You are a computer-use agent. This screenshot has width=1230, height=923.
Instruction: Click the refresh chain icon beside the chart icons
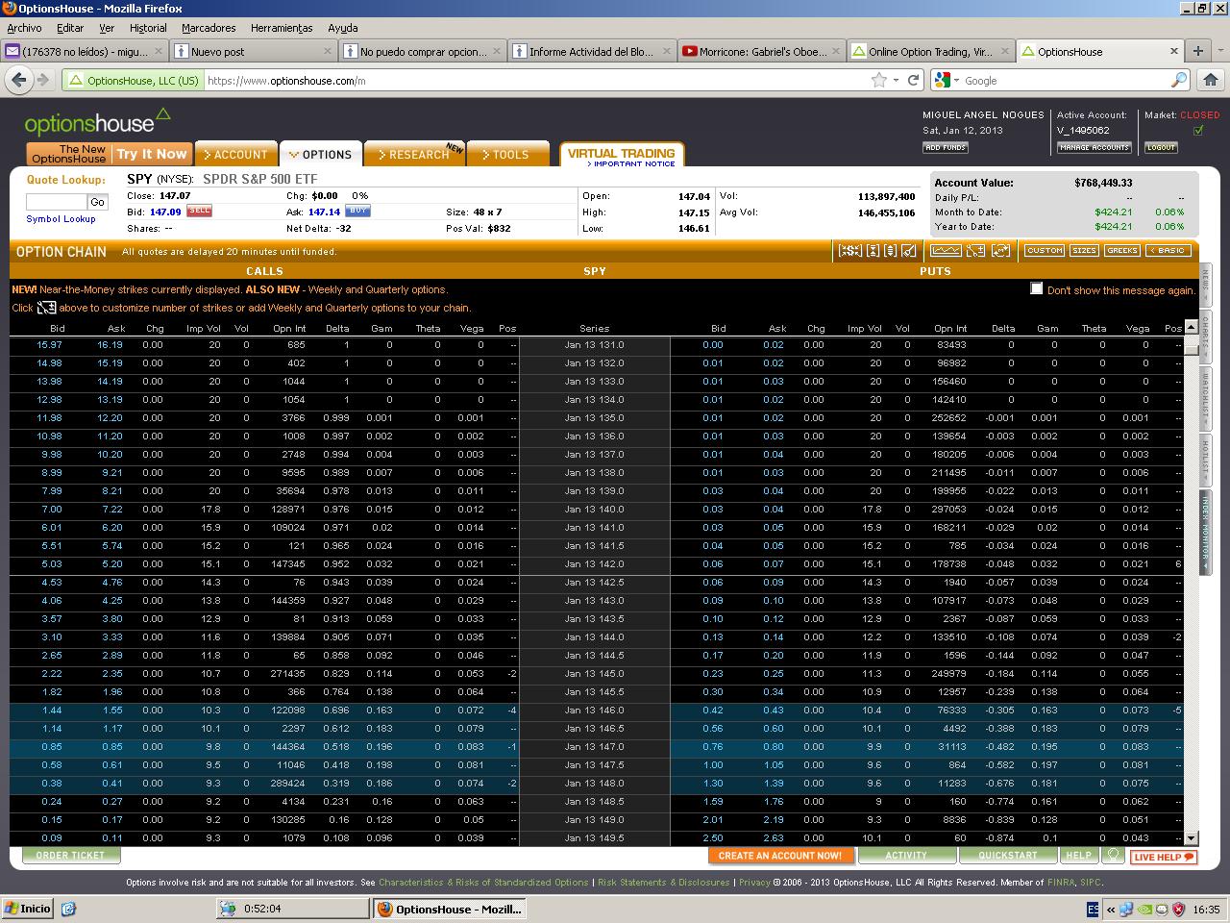pos(1000,251)
